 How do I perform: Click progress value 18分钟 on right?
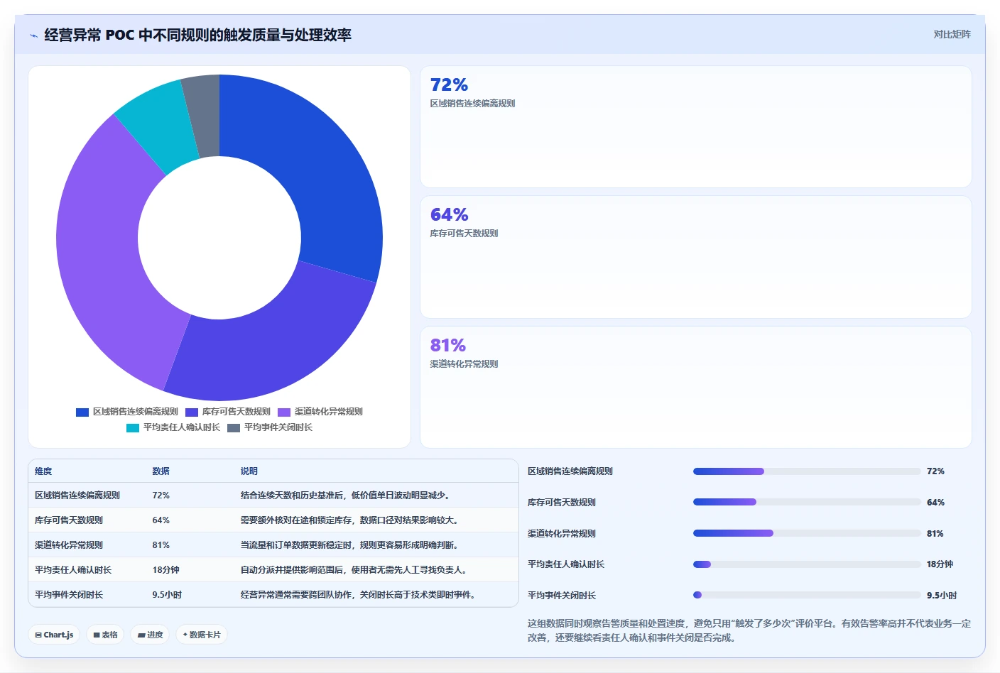click(x=940, y=564)
